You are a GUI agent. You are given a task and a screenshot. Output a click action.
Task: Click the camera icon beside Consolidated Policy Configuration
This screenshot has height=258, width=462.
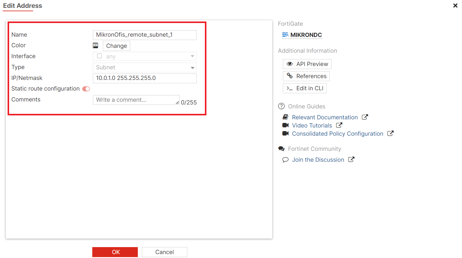pyautogui.click(x=285, y=133)
